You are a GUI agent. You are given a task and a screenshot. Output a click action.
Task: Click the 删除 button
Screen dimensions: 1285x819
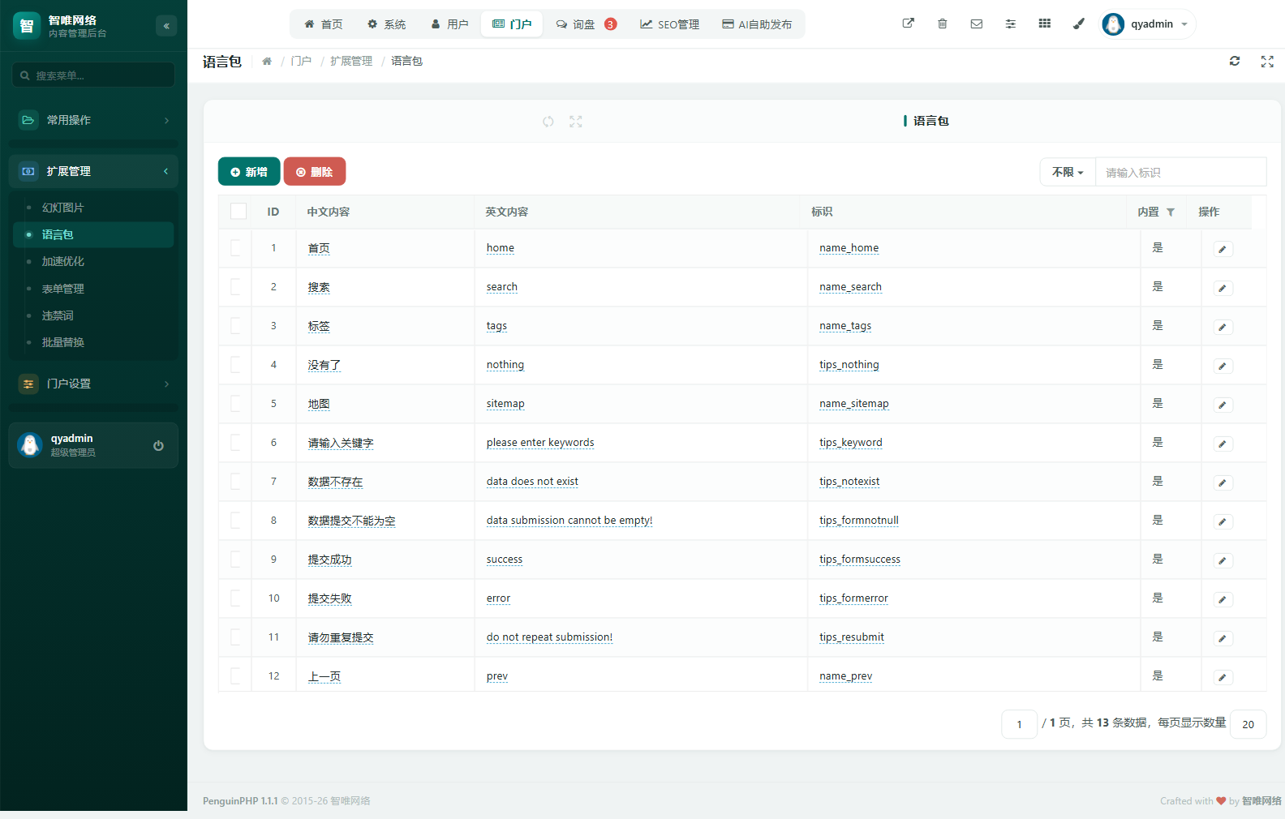[315, 172]
